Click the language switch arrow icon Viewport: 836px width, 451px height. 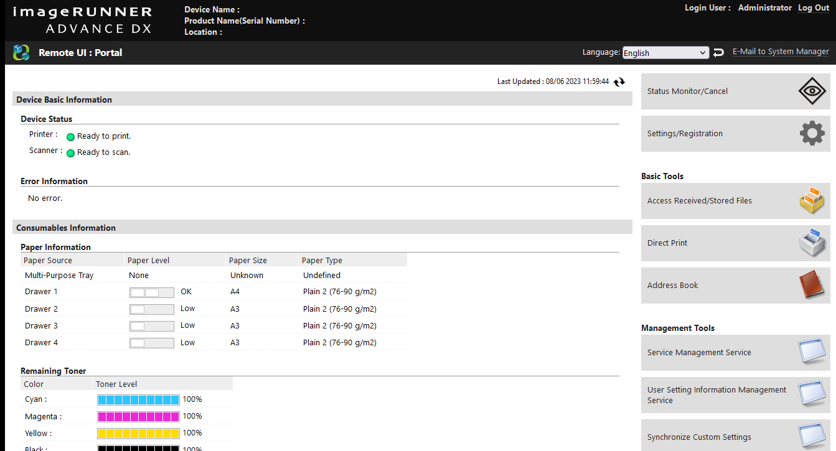718,53
